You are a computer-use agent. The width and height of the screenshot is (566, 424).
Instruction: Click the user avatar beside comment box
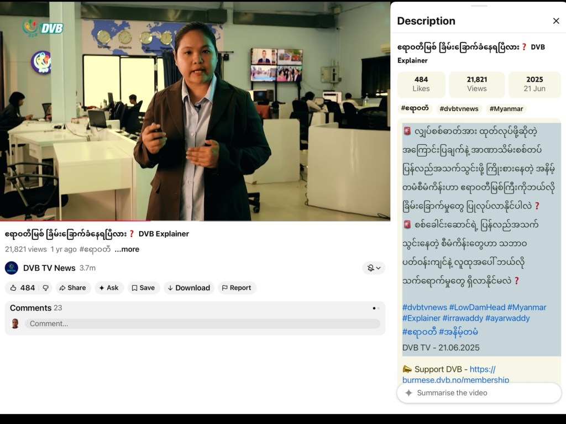[x=15, y=323]
